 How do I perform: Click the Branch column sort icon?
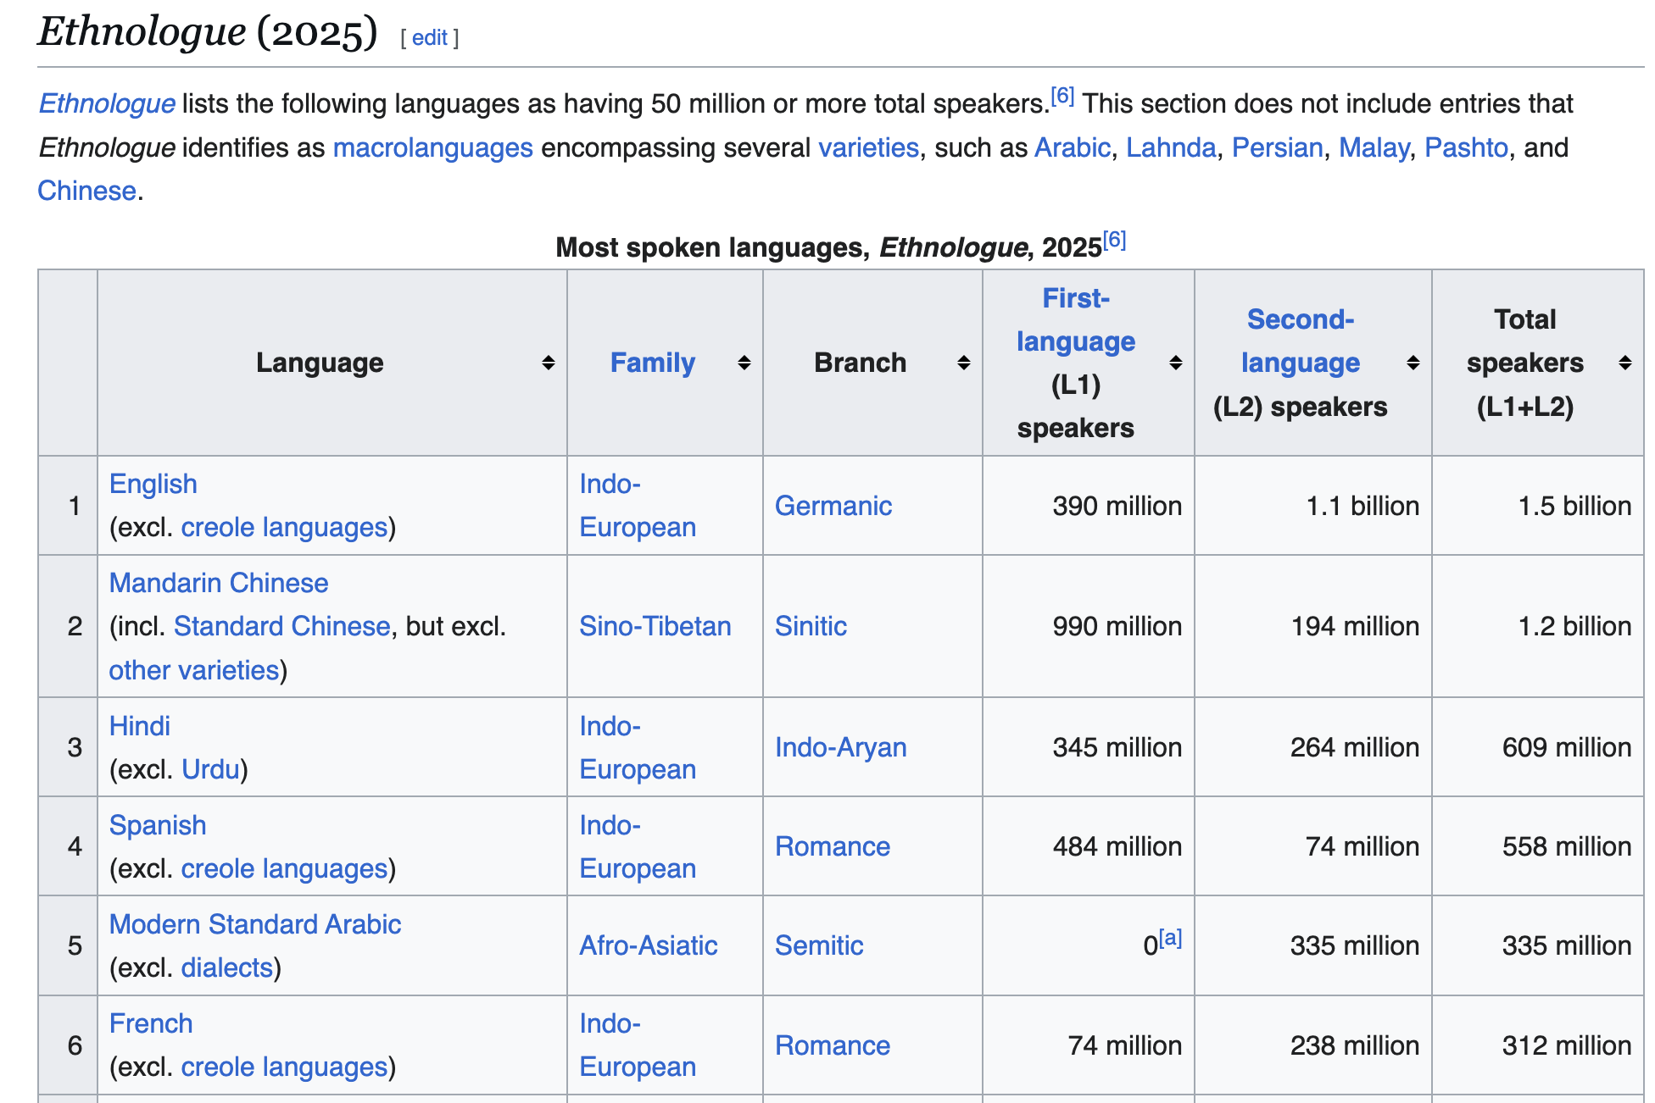pyautogui.click(x=963, y=363)
